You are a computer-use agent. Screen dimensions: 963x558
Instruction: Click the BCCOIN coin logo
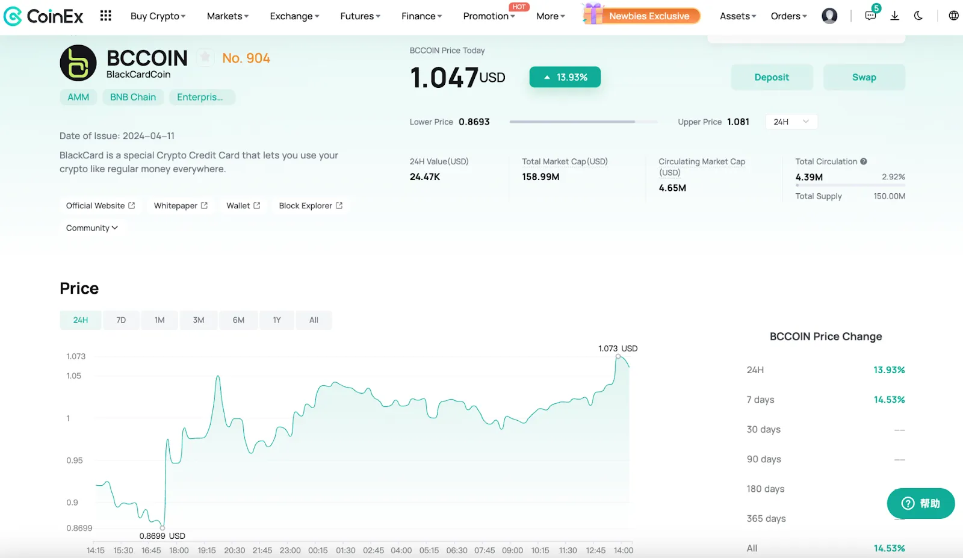[78, 63]
